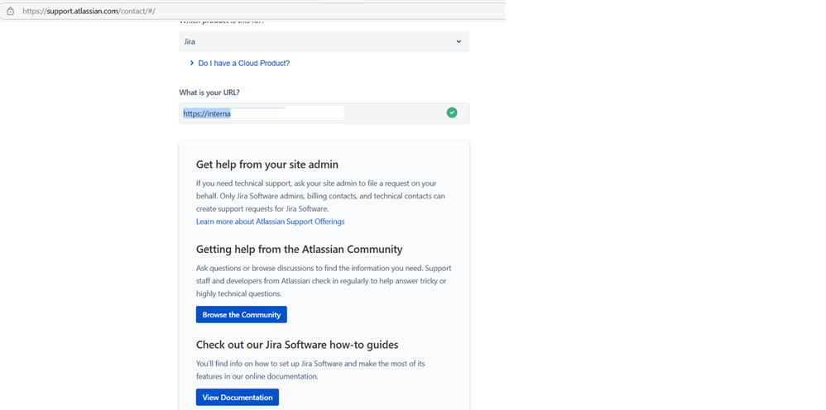Image resolution: width=826 pixels, height=410 pixels.
Task: Open the Jira product dropdown
Action: click(x=324, y=41)
